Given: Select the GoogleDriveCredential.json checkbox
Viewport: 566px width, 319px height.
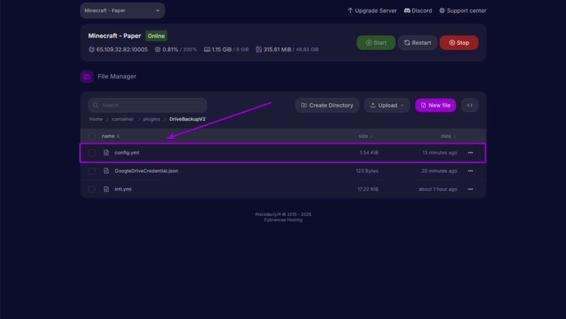Looking at the screenshot, I should 92,171.
